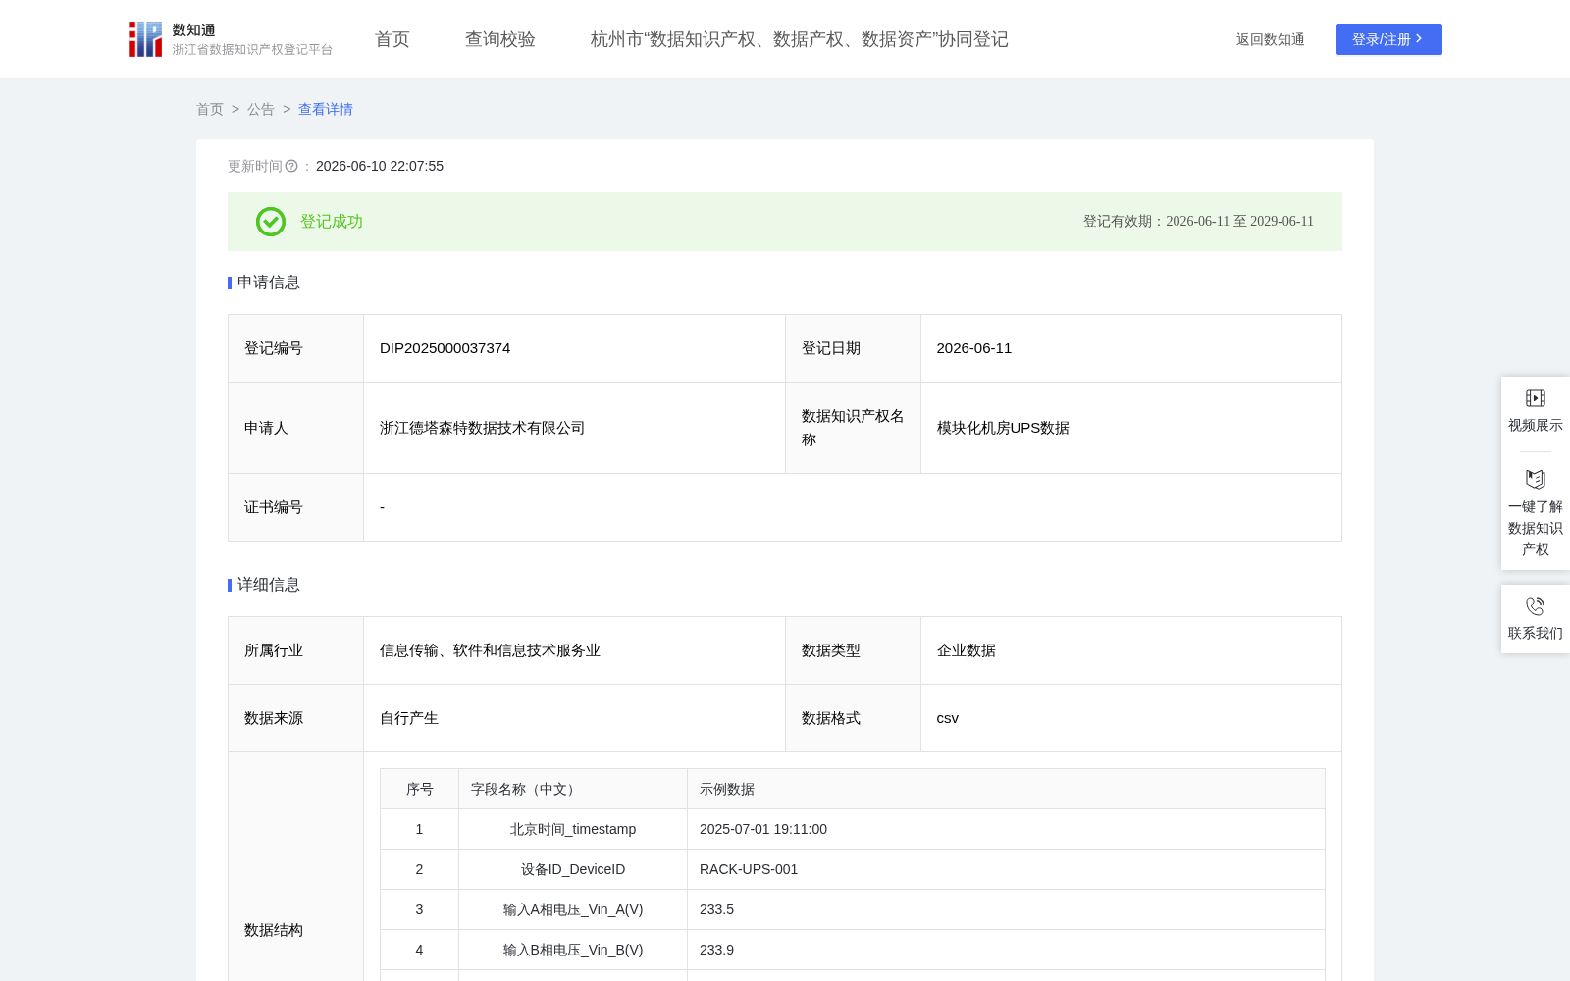Click field name 输入A相电压_Vin_A(V)
Viewport: 1570px width, 981px height.
573,909
